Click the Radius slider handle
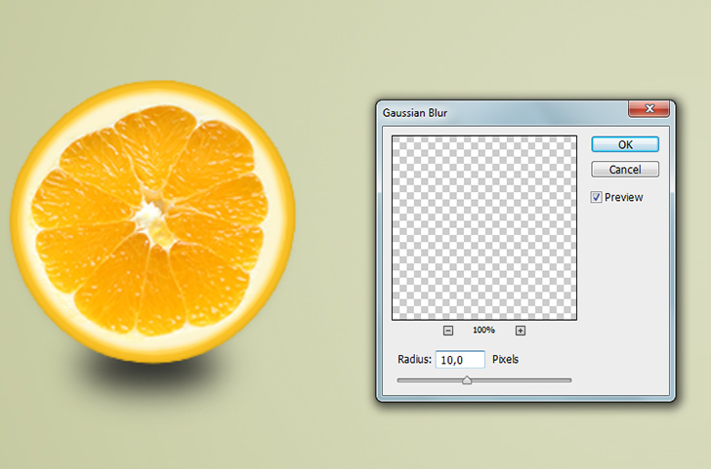The width and height of the screenshot is (711, 469). click(467, 380)
